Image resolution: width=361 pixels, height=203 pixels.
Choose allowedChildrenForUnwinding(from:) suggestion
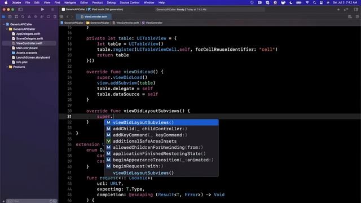pyautogui.click(x=161, y=147)
